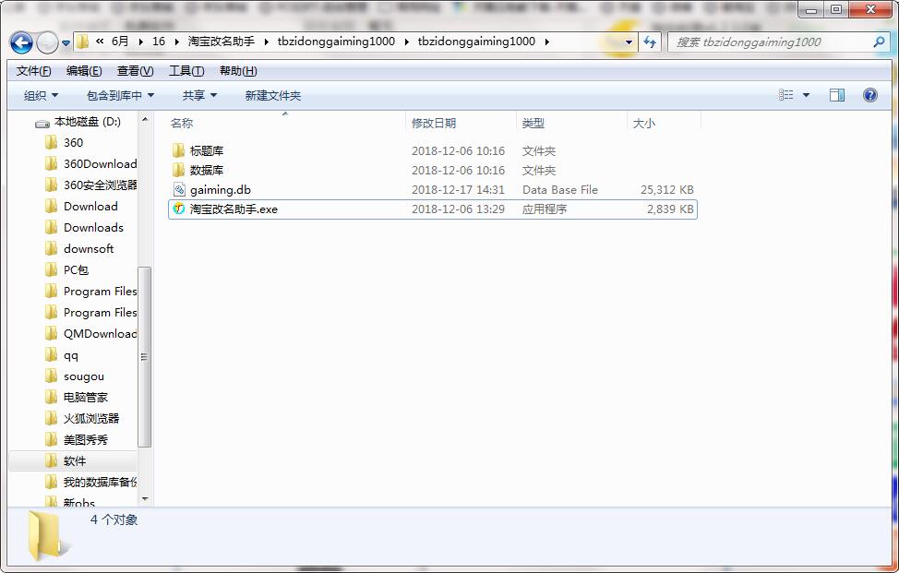Select 本地磁盘 (D:) in the navigation tree
Screen dimensions: 899x573
[87, 122]
